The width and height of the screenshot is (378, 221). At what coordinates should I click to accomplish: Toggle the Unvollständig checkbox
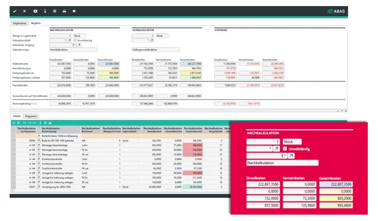coord(75,40)
